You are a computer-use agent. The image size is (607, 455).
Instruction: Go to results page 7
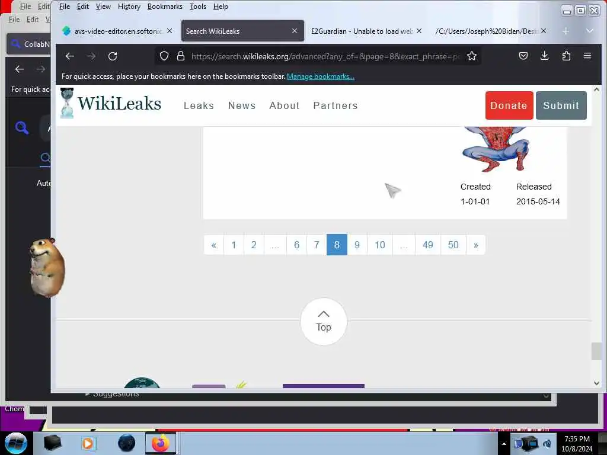pos(317,245)
